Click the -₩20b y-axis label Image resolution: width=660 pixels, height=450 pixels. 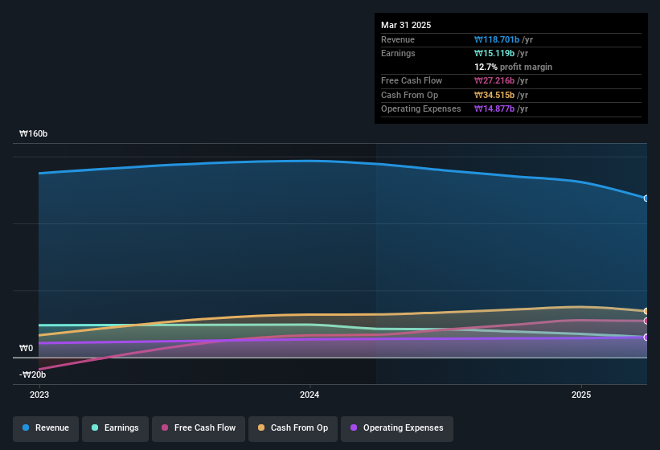(32, 374)
